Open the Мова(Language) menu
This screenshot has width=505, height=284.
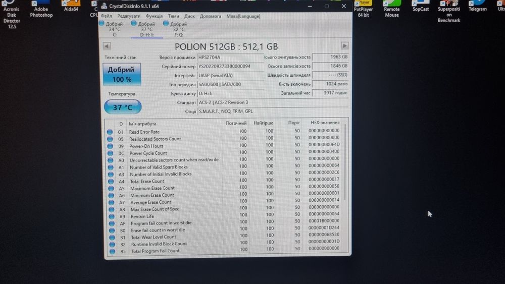pos(243,16)
